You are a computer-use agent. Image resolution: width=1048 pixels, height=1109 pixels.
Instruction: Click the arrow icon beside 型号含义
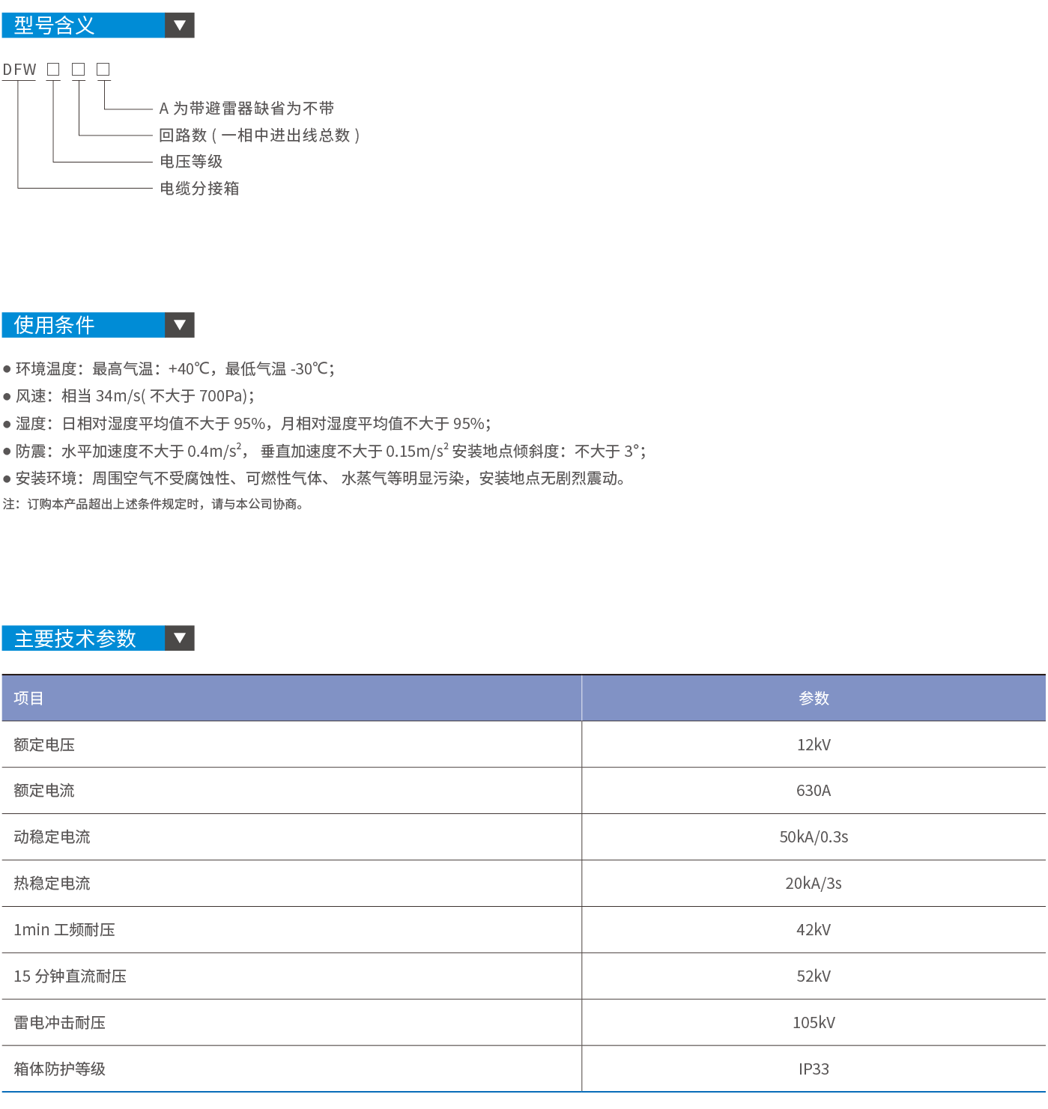[x=179, y=25]
